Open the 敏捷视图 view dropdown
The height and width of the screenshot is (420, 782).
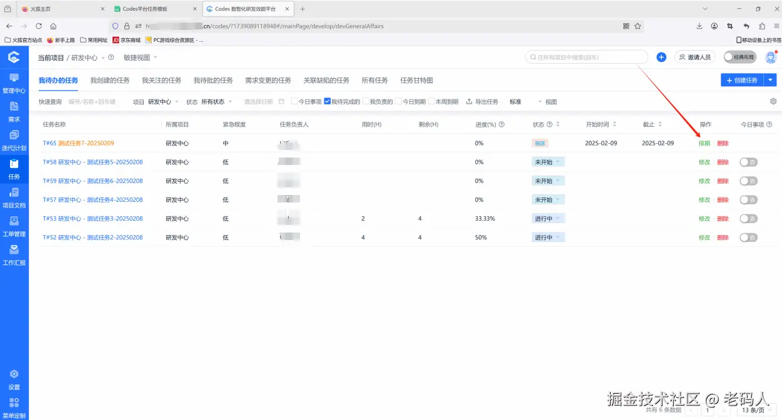(x=140, y=57)
